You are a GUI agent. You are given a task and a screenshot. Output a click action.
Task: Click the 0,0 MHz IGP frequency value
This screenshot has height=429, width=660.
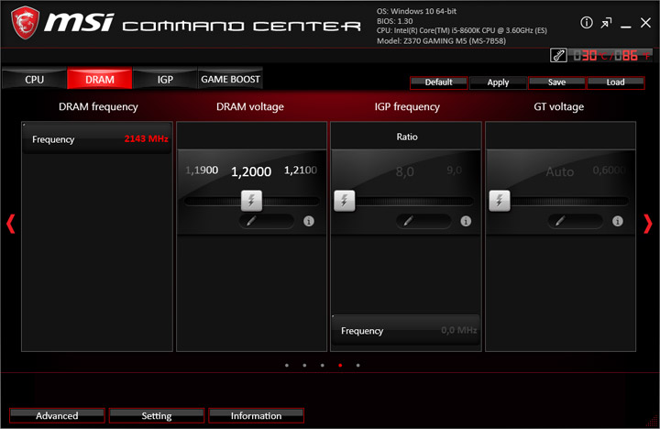click(x=459, y=330)
